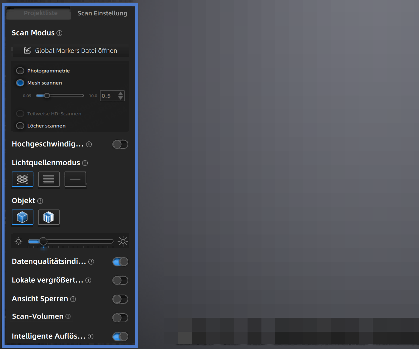
Task: Select the parallel-lines light source mode
Action: point(49,179)
